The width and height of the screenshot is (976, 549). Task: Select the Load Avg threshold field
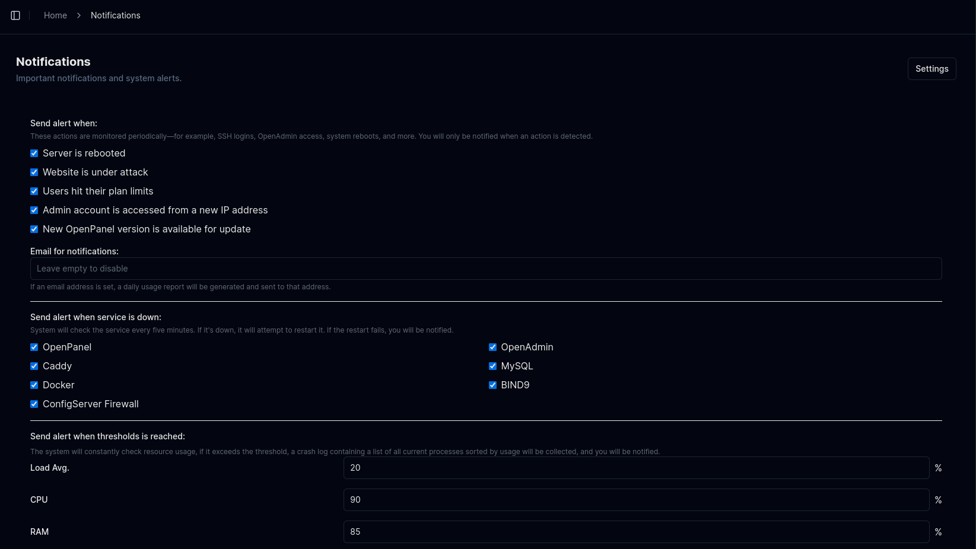click(636, 468)
